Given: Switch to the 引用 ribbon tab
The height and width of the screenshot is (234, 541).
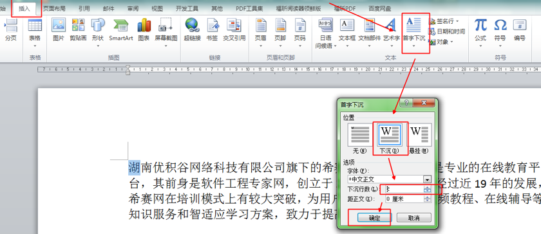Looking at the screenshot, I should click(x=84, y=8).
